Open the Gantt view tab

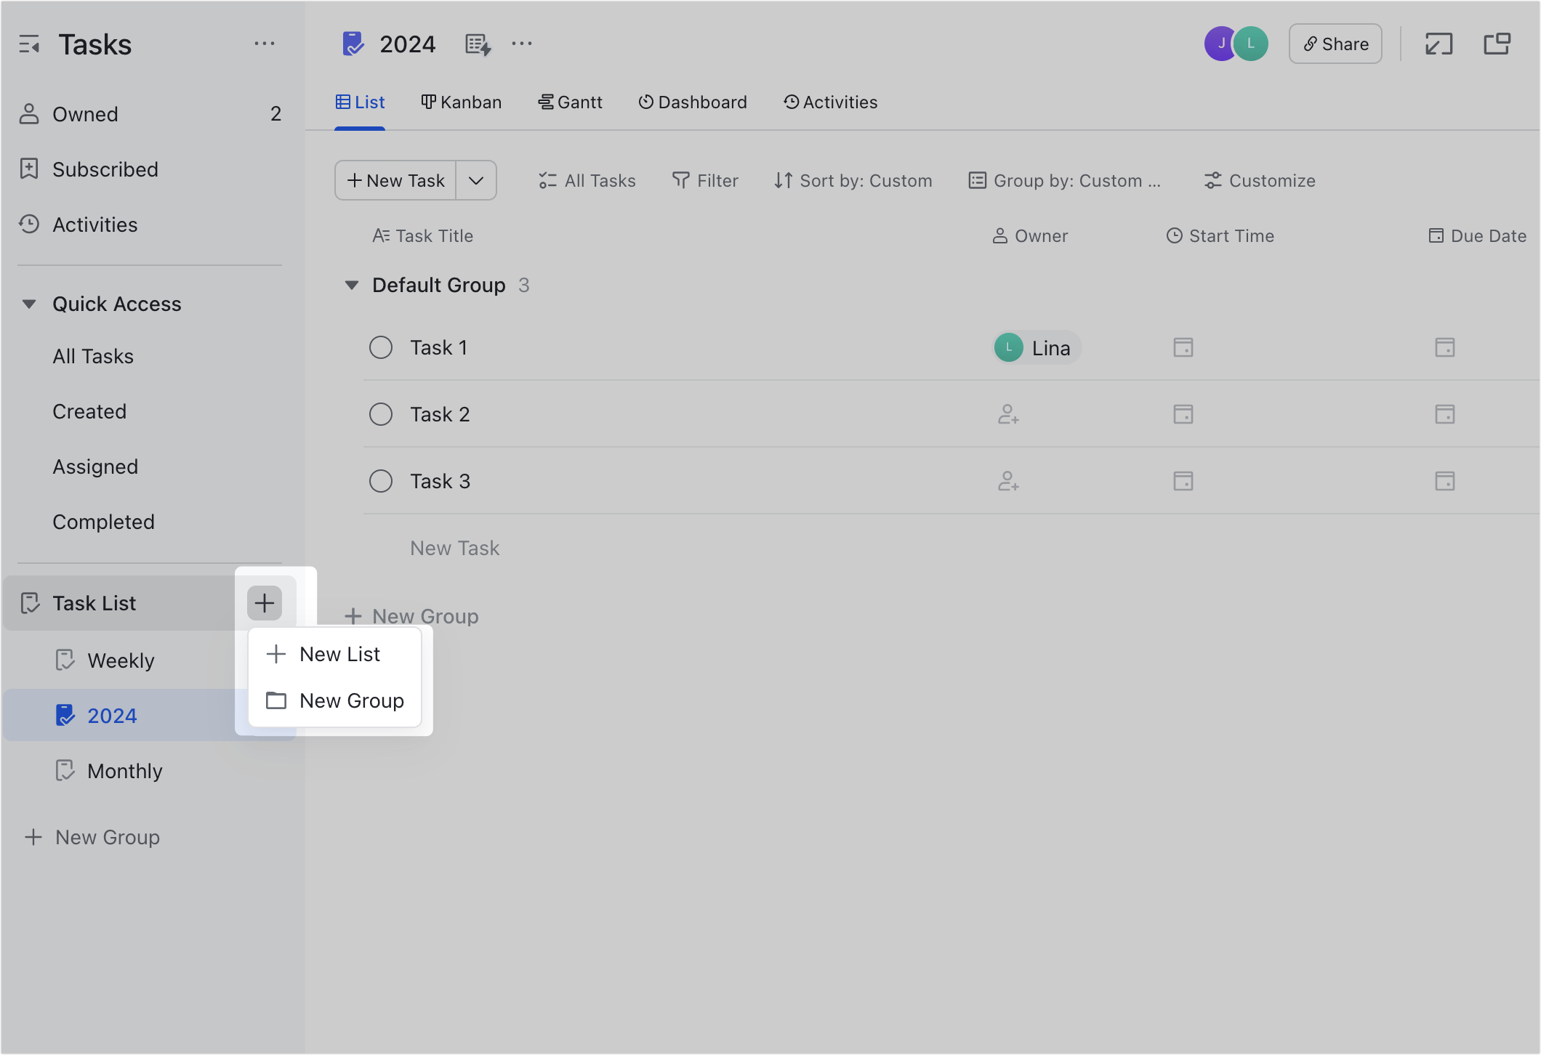[571, 102]
